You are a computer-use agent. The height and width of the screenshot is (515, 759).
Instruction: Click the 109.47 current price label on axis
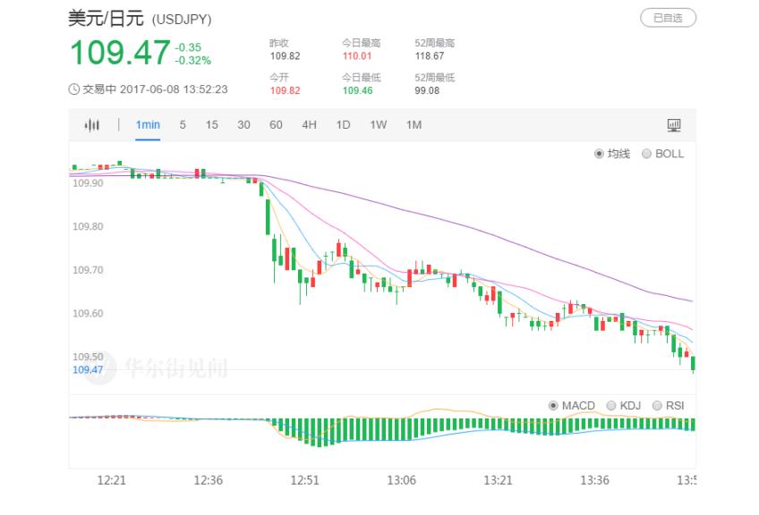pyautogui.click(x=88, y=369)
